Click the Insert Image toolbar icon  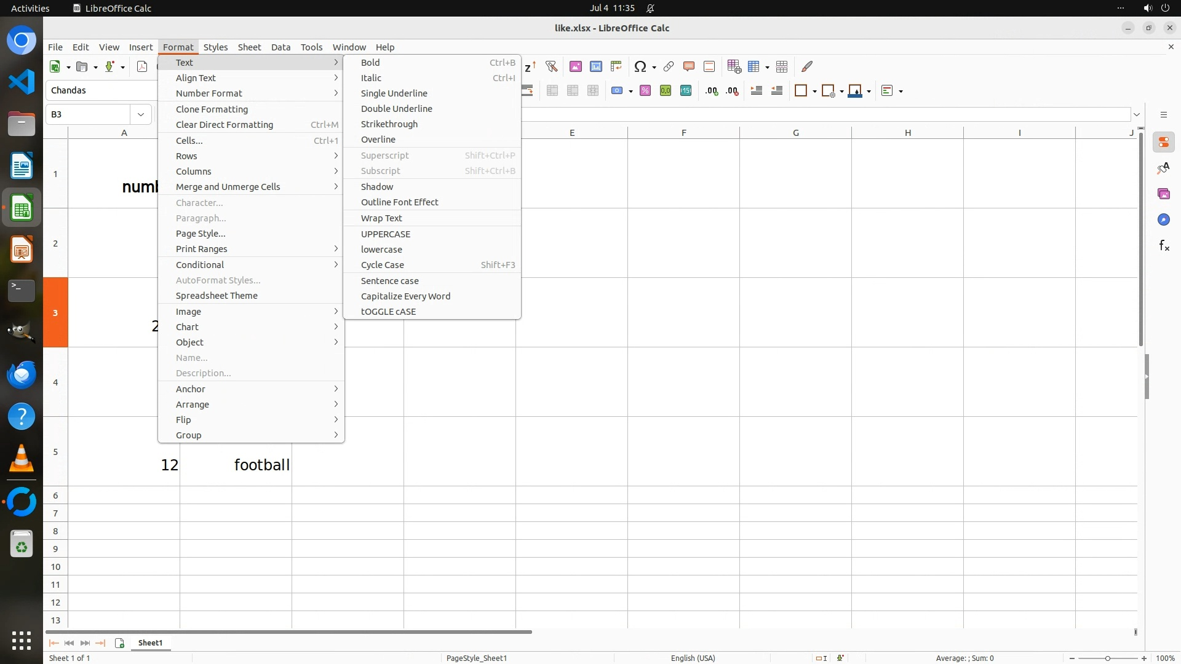pyautogui.click(x=576, y=66)
